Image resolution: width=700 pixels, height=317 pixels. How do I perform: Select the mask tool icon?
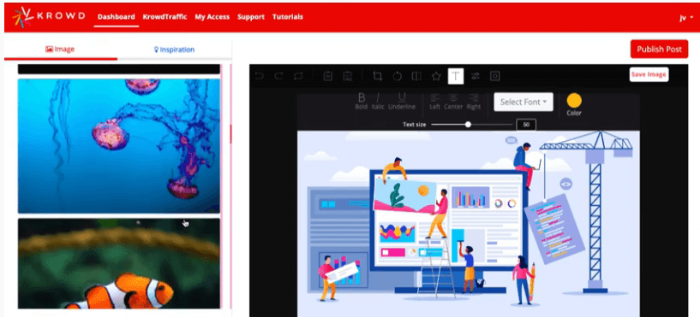point(494,76)
